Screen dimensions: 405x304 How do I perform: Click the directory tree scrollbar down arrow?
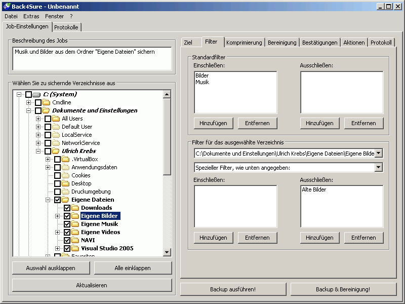[167, 252]
